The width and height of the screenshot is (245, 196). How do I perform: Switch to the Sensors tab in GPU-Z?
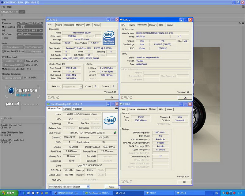[67, 109]
